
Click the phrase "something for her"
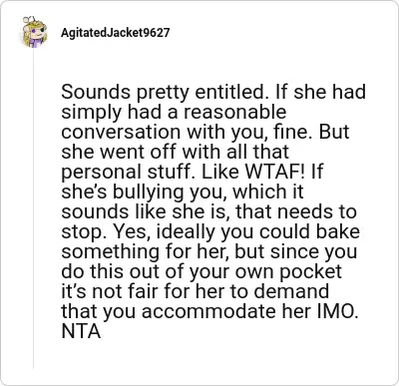pyautogui.click(x=146, y=252)
